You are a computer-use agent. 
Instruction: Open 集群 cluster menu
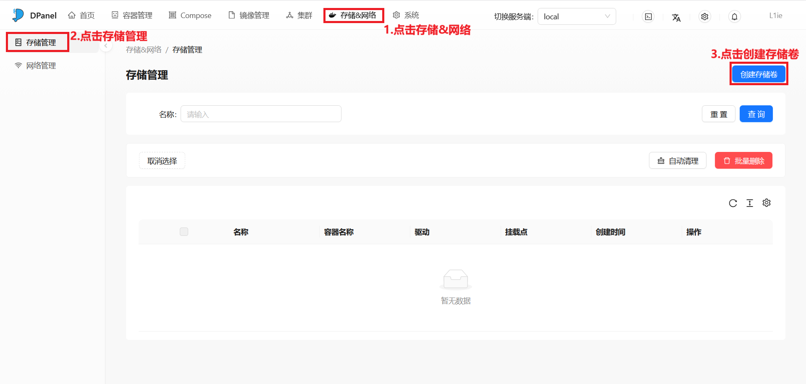(x=299, y=16)
